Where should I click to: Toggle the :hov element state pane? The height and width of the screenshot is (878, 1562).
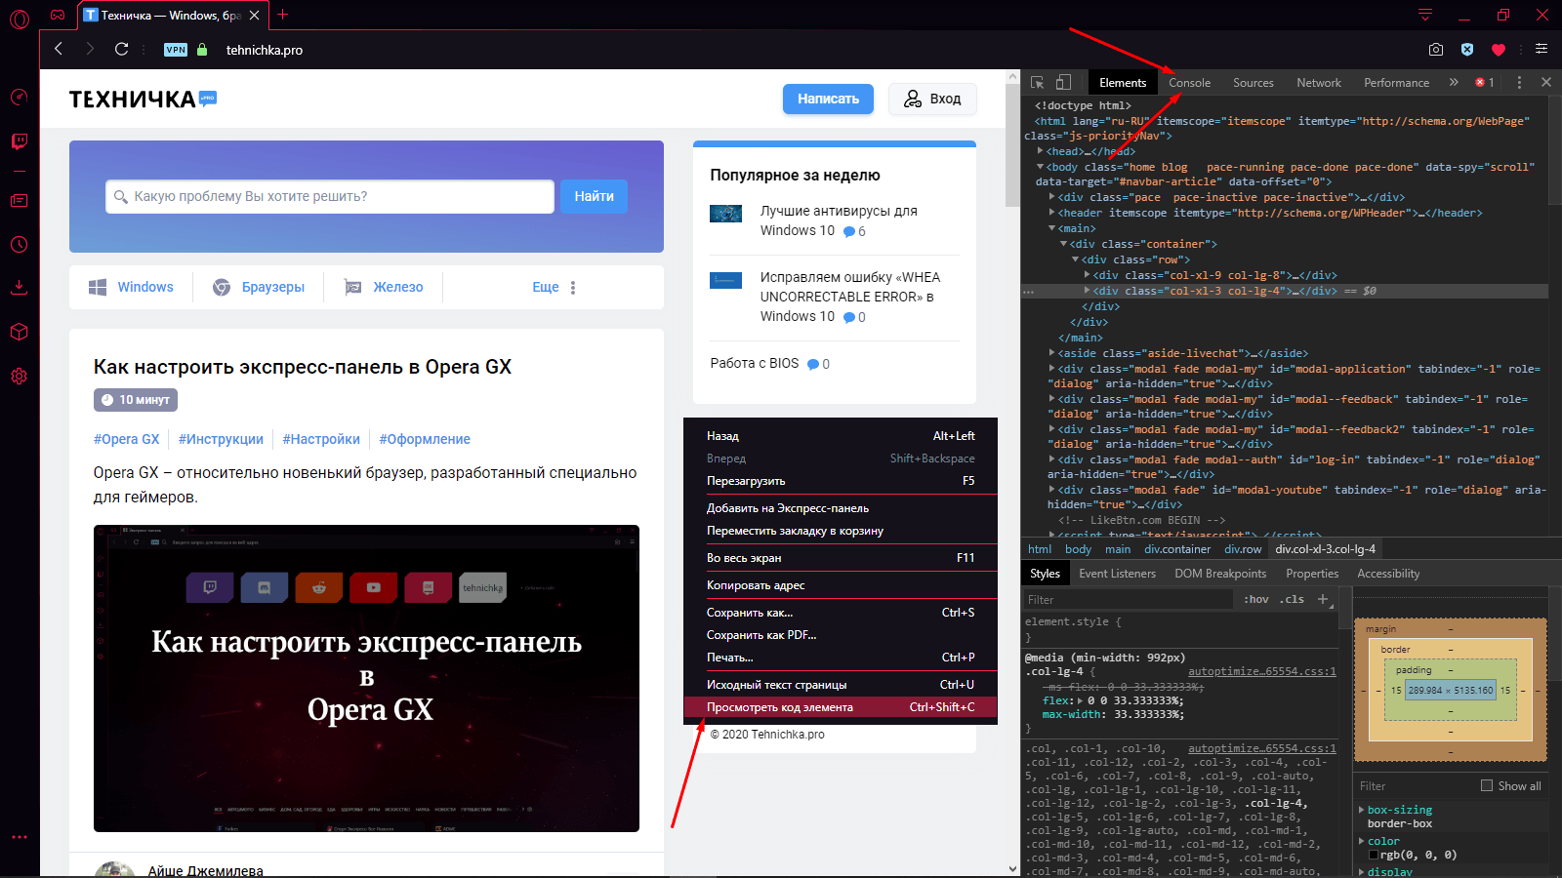click(1256, 599)
